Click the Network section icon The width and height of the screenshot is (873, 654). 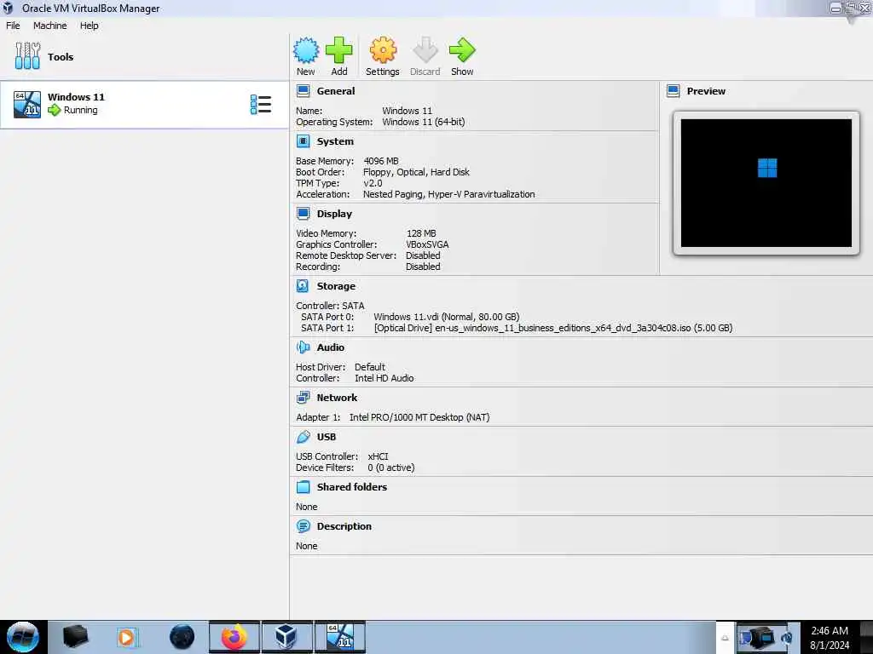tap(303, 398)
